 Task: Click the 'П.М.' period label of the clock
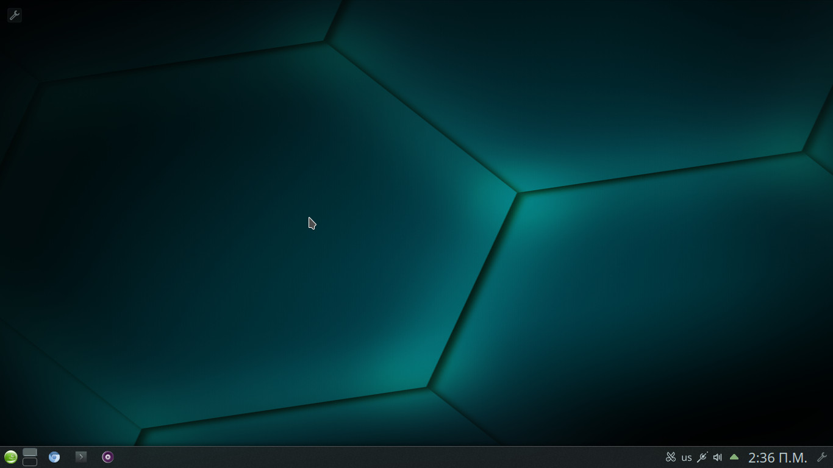coord(792,458)
